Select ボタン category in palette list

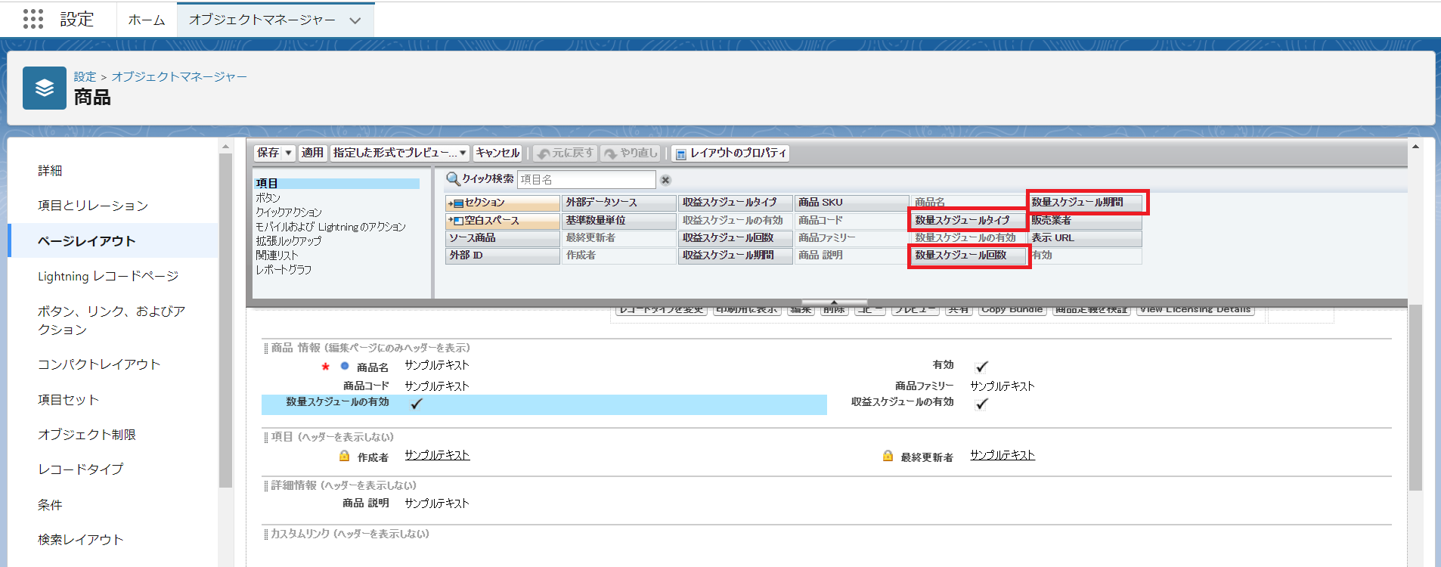click(268, 198)
